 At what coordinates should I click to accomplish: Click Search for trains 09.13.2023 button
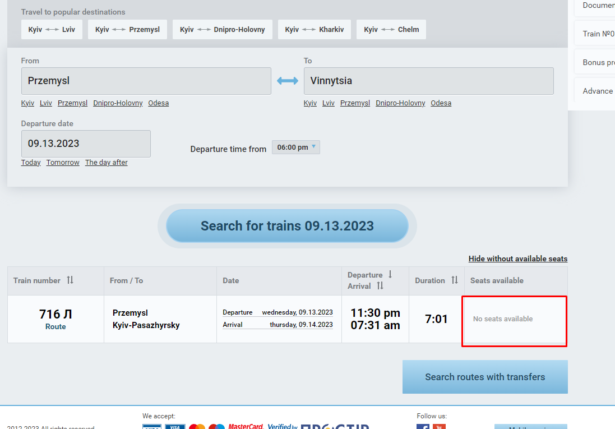(x=287, y=225)
